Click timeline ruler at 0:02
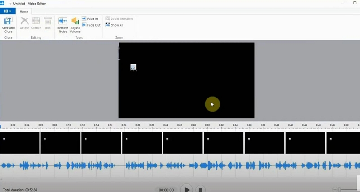The height and width of the screenshot is (192, 360). pyautogui.click(x=13, y=125)
